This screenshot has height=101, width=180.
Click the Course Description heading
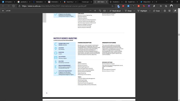point(85,43)
